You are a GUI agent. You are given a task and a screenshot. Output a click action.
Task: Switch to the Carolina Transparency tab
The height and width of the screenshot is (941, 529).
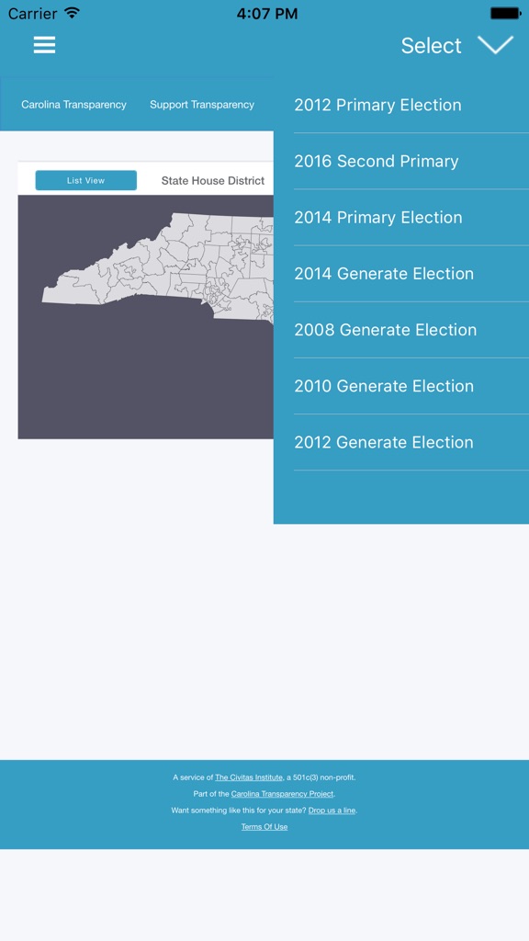tap(73, 104)
